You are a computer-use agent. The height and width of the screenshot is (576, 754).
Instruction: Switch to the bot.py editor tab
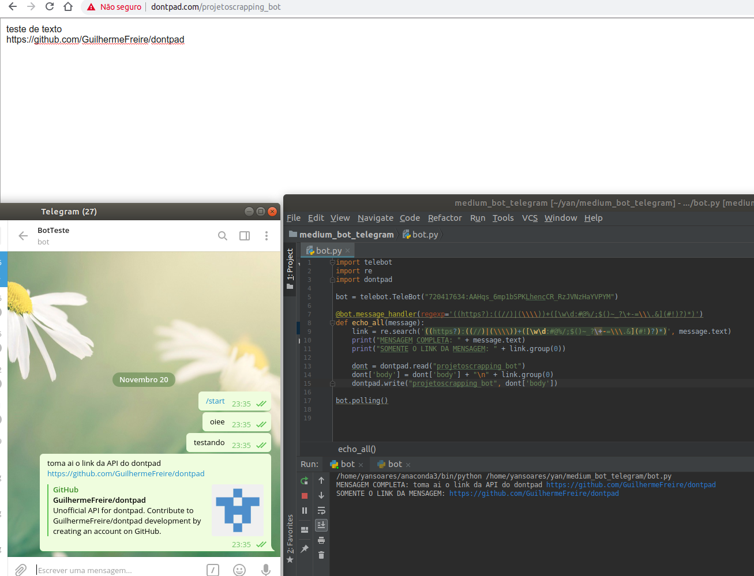(327, 250)
